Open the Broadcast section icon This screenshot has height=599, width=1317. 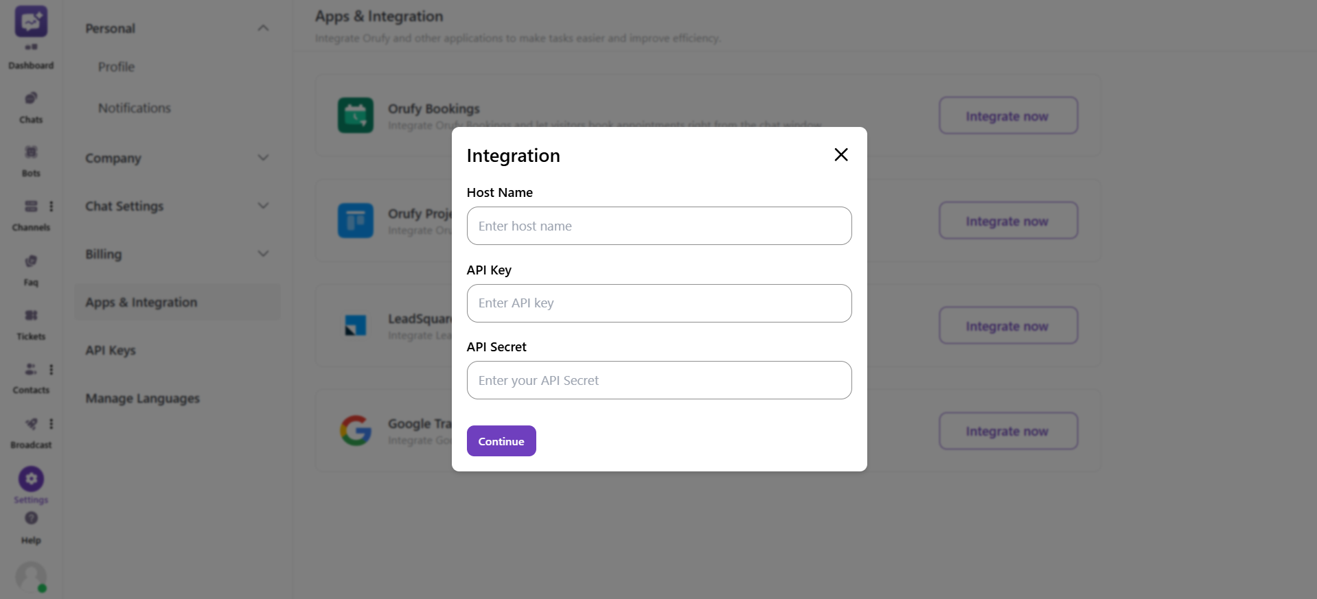31,423
